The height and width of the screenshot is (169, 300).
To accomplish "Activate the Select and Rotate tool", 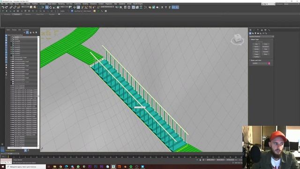I will pyautogui.click(x=51, y=8).
